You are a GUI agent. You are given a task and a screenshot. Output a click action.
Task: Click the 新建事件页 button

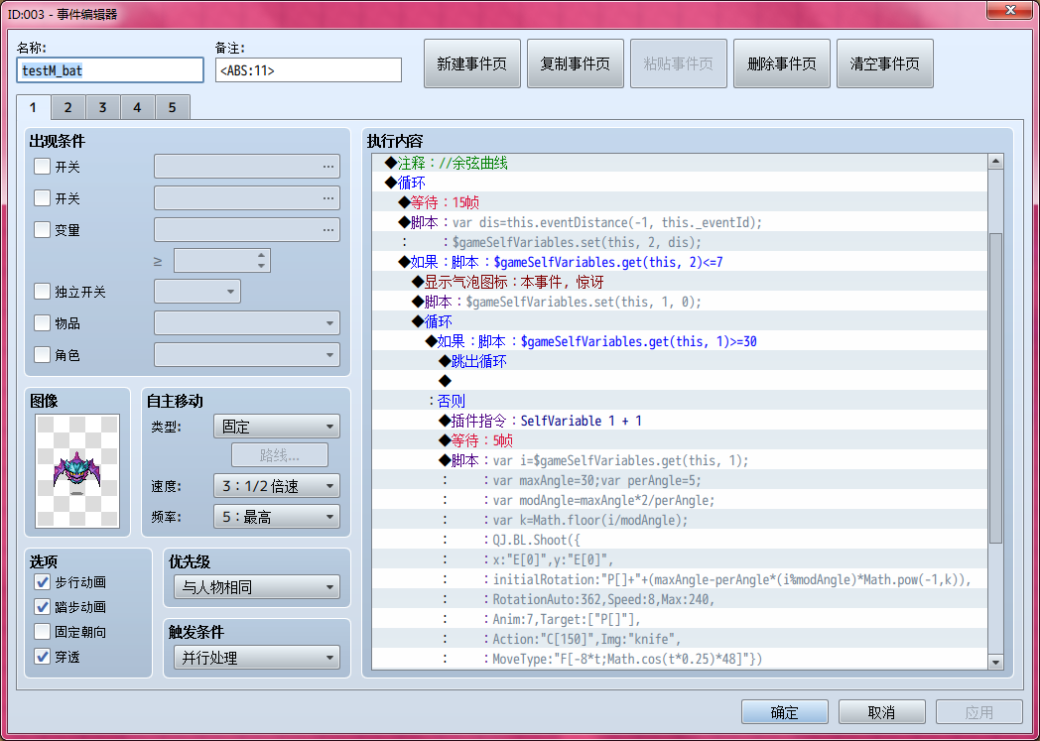(472, 63)
